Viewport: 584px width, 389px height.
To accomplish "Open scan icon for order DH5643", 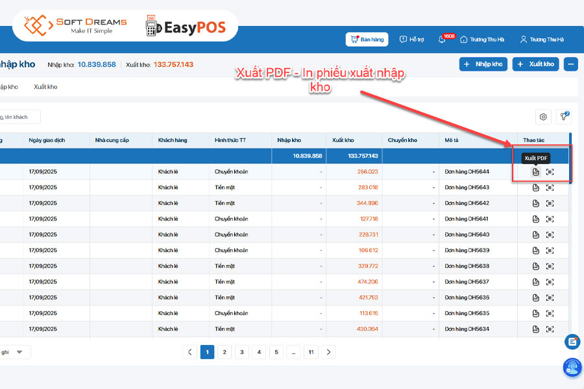I will coord(550,187).
